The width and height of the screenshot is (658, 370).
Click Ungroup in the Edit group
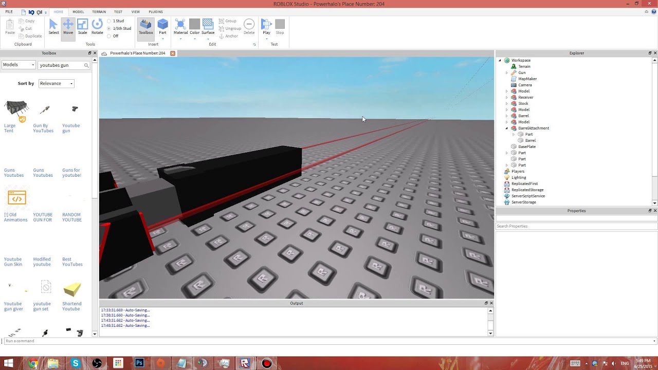tap(230, 29)
